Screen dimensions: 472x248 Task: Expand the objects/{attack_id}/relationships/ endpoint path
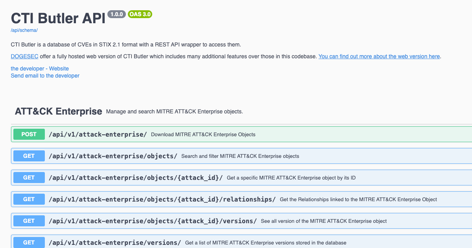[162, 199]
